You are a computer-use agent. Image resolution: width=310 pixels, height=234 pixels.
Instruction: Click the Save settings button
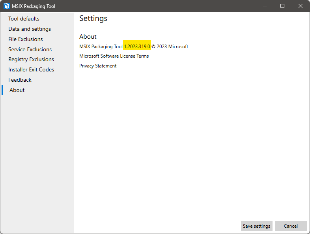256,226
